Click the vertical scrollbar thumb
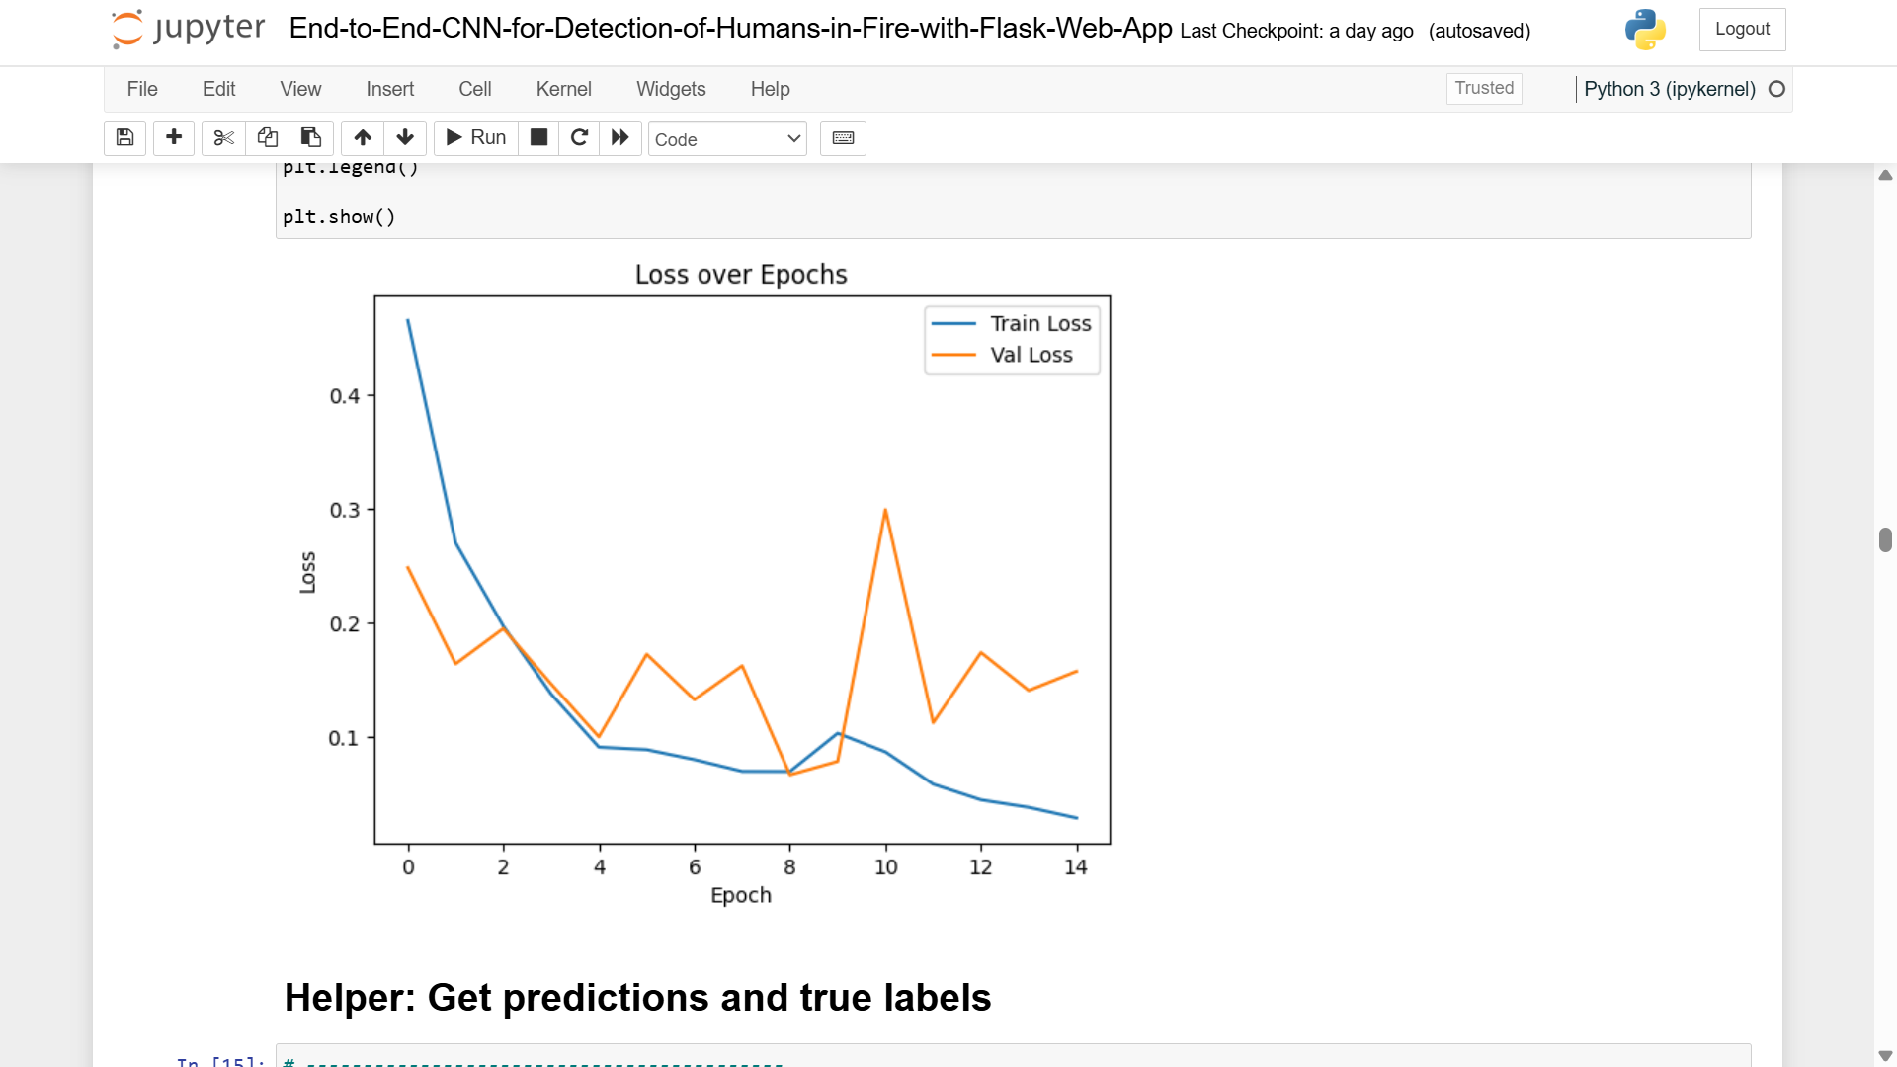Image resolution: width=1897 pixels, height=1067 pixels. [x=1885, y=539]
